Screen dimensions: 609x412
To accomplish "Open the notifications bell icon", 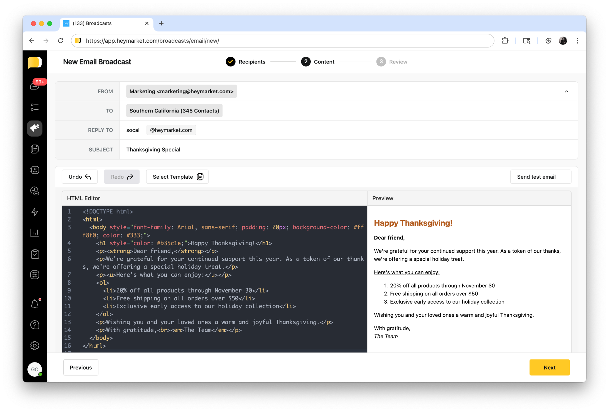I will click(x=35, y=304).
